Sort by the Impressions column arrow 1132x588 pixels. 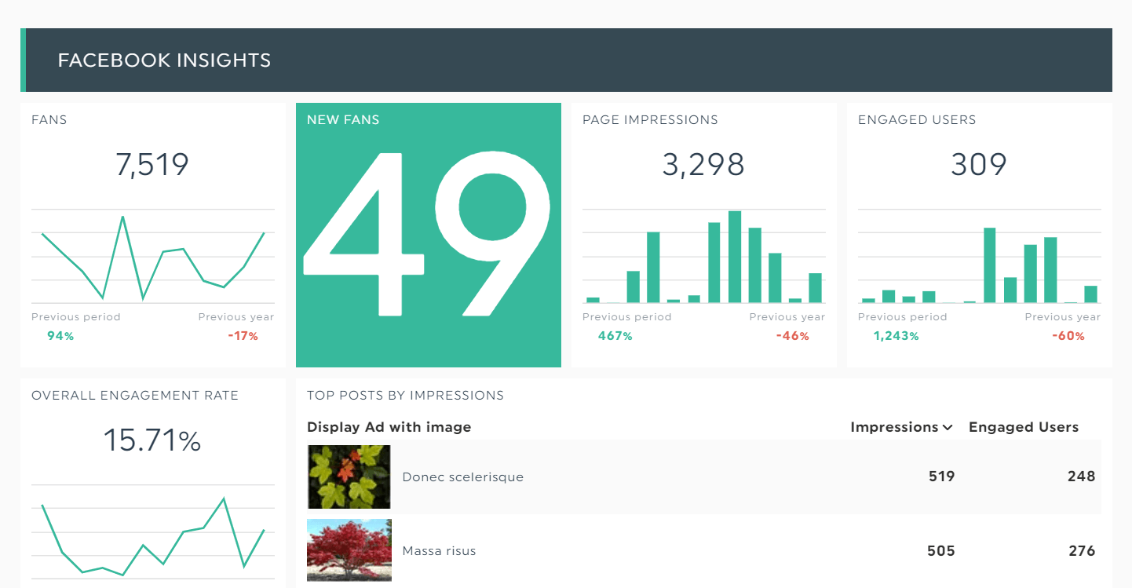click(x=948, y=428)
